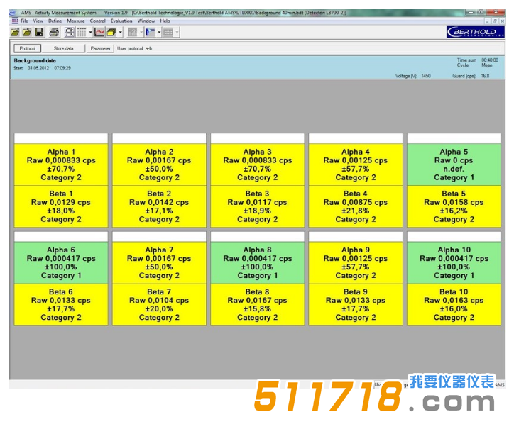Click the blue person figure toolbar icon
The image size is (514, 429).
click(150, 32)
